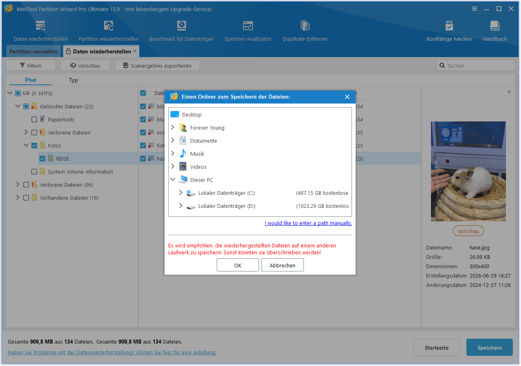Click Abbrechen in the dialog

[283, 265]
